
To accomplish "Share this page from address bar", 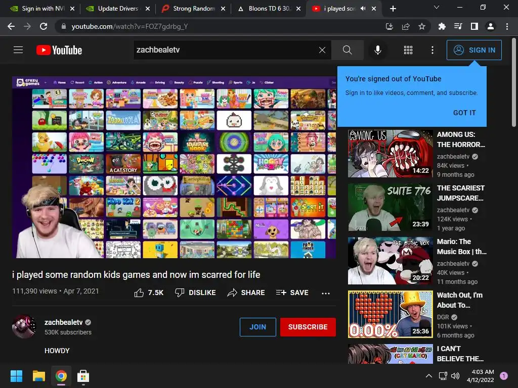I will click(406, 26).
